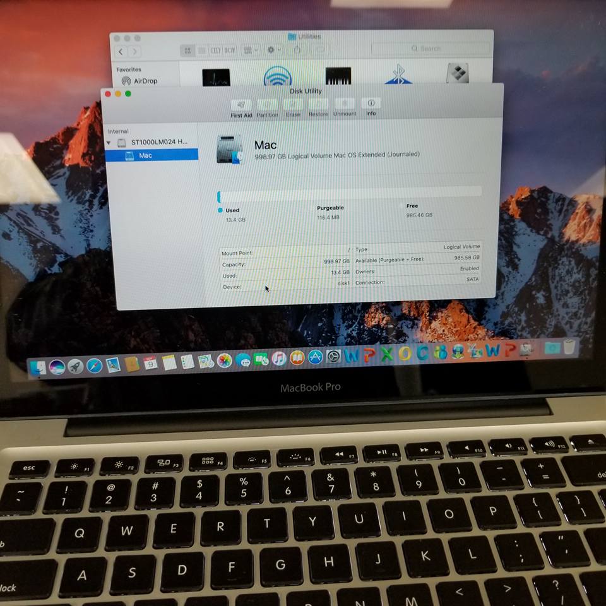Screen dimensions: 606x606
Task: Go back with the Finder back button
Action: [x=121, y=52]
